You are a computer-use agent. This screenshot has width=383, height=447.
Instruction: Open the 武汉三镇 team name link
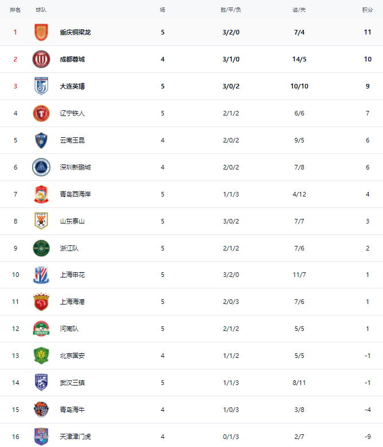click(x=72, y=383)
